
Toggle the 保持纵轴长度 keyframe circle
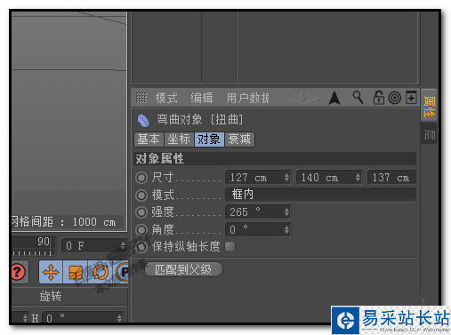pos(141,247)
